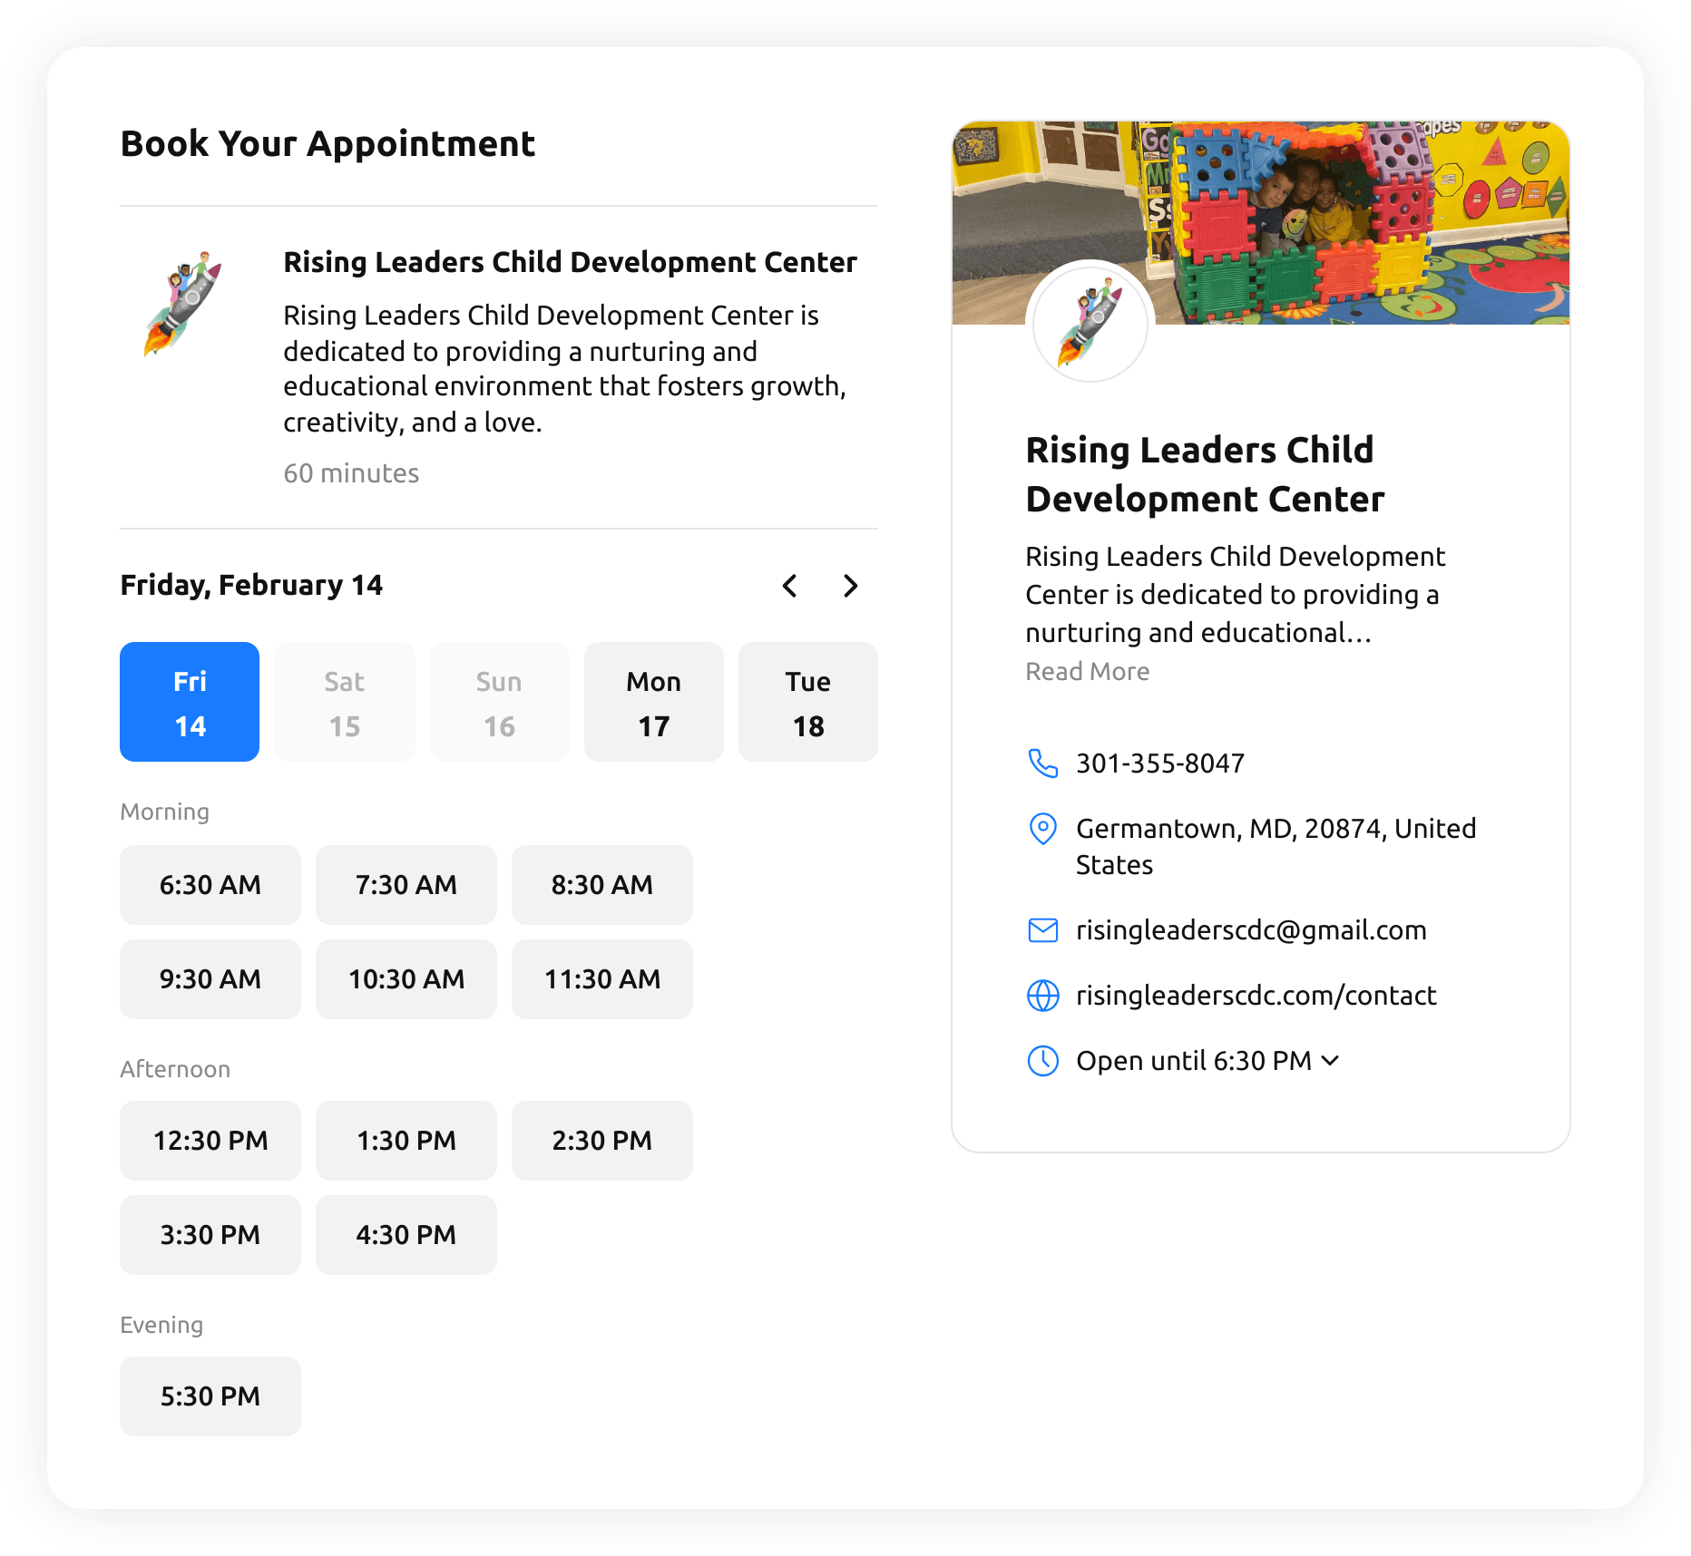
Task: Select Tue 18 date tab
Action: 808,702
